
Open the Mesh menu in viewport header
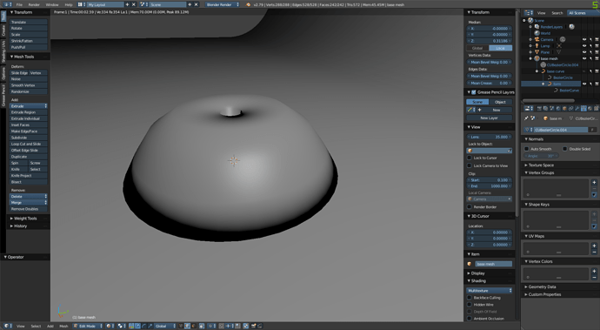[63, 327]
